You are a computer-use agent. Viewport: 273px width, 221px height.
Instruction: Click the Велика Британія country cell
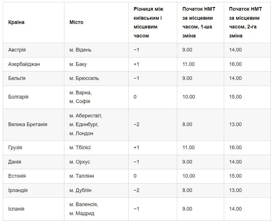(x=28, y=124)
